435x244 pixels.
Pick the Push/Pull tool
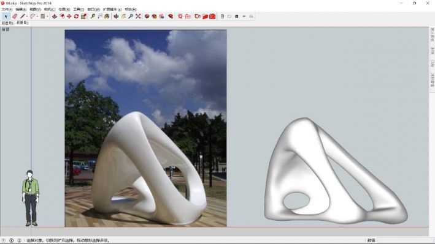(x=55, y=17)
